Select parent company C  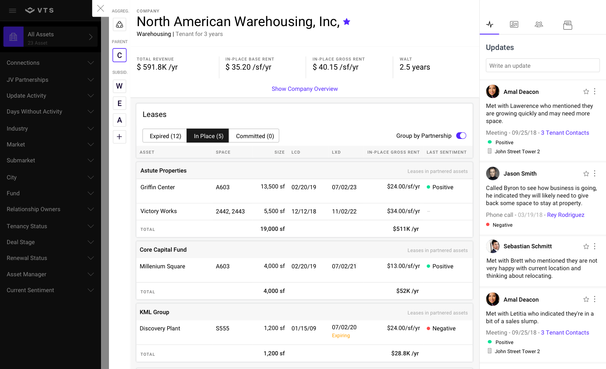point(120,55)
